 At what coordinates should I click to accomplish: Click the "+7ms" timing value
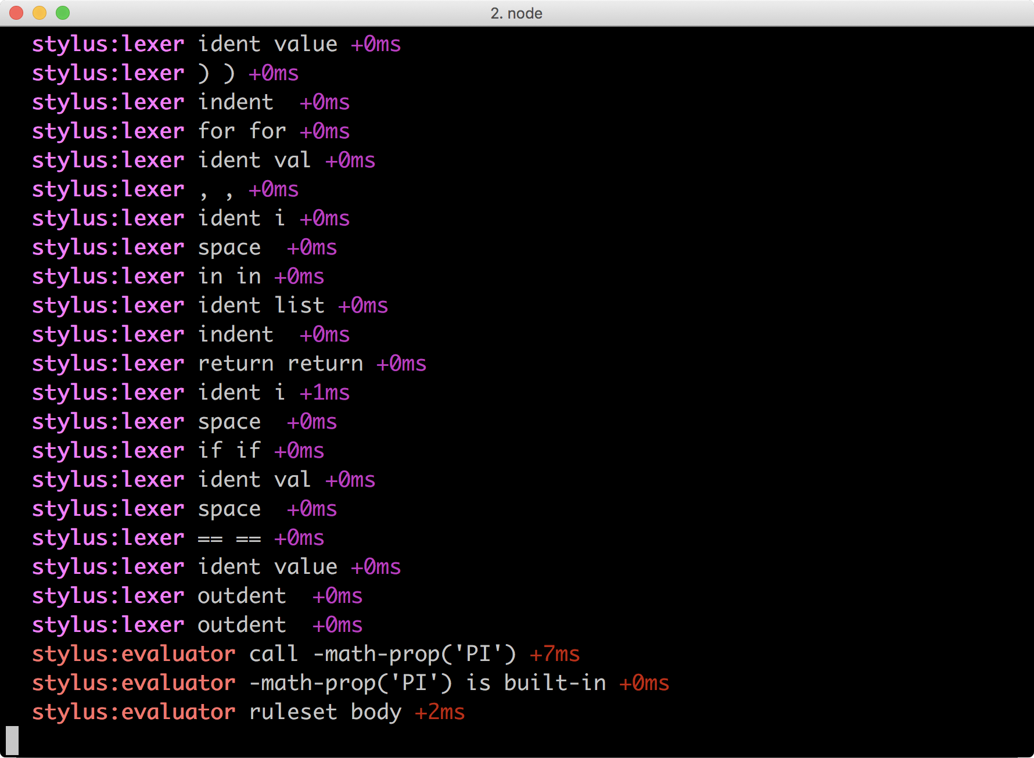tap(555, 654)
